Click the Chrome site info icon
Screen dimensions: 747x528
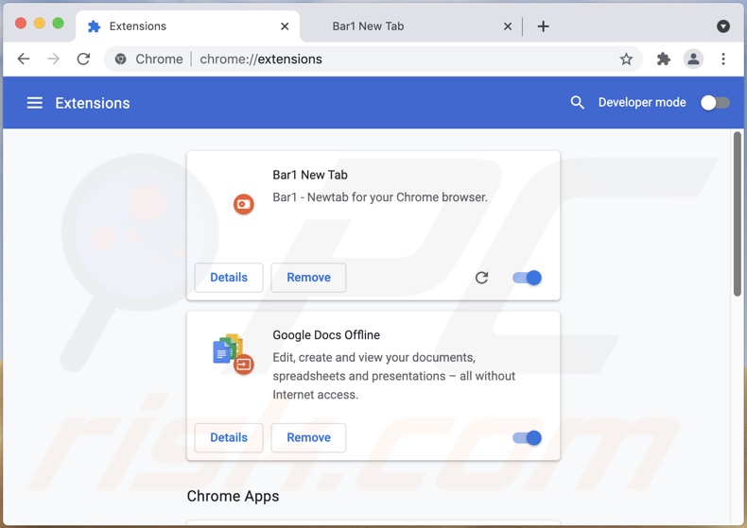[x=120, y=59]
